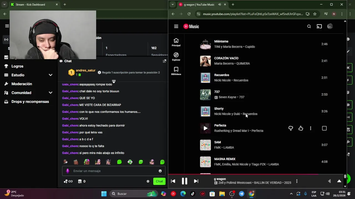Open Telegram from the taskbar
The height and width of the screenshot is (199, 355).
pos(242,194)
